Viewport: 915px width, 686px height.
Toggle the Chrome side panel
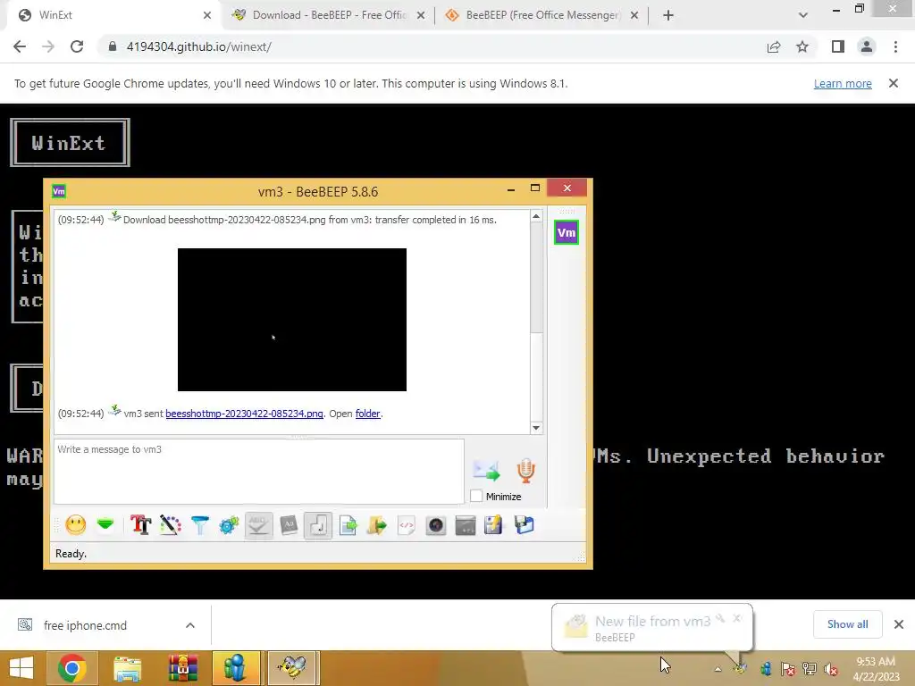point(838,46)
